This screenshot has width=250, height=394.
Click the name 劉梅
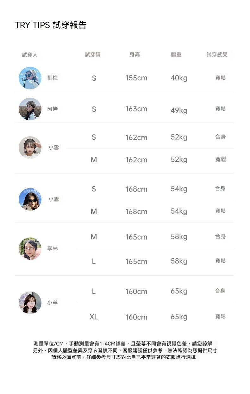tap(53, 78)
